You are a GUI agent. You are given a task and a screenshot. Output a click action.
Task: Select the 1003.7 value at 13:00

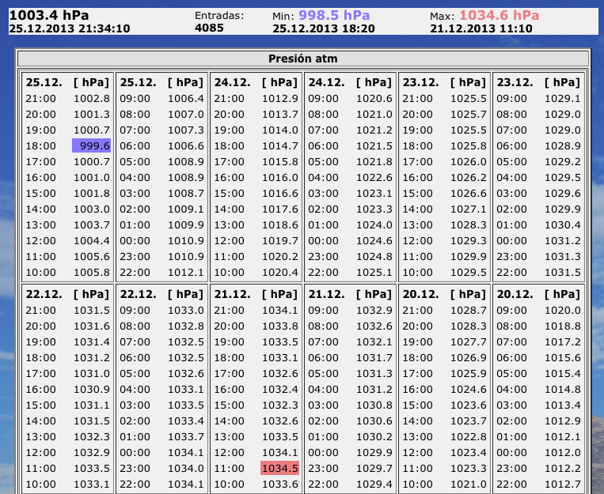tap(92, 224)
